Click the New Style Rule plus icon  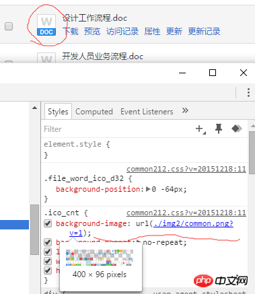click(x=201, y=129)
